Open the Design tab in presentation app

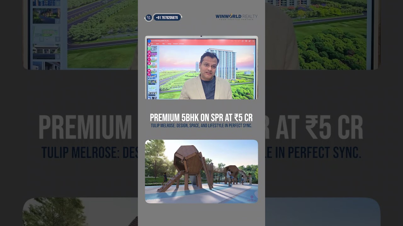(169, 44)
